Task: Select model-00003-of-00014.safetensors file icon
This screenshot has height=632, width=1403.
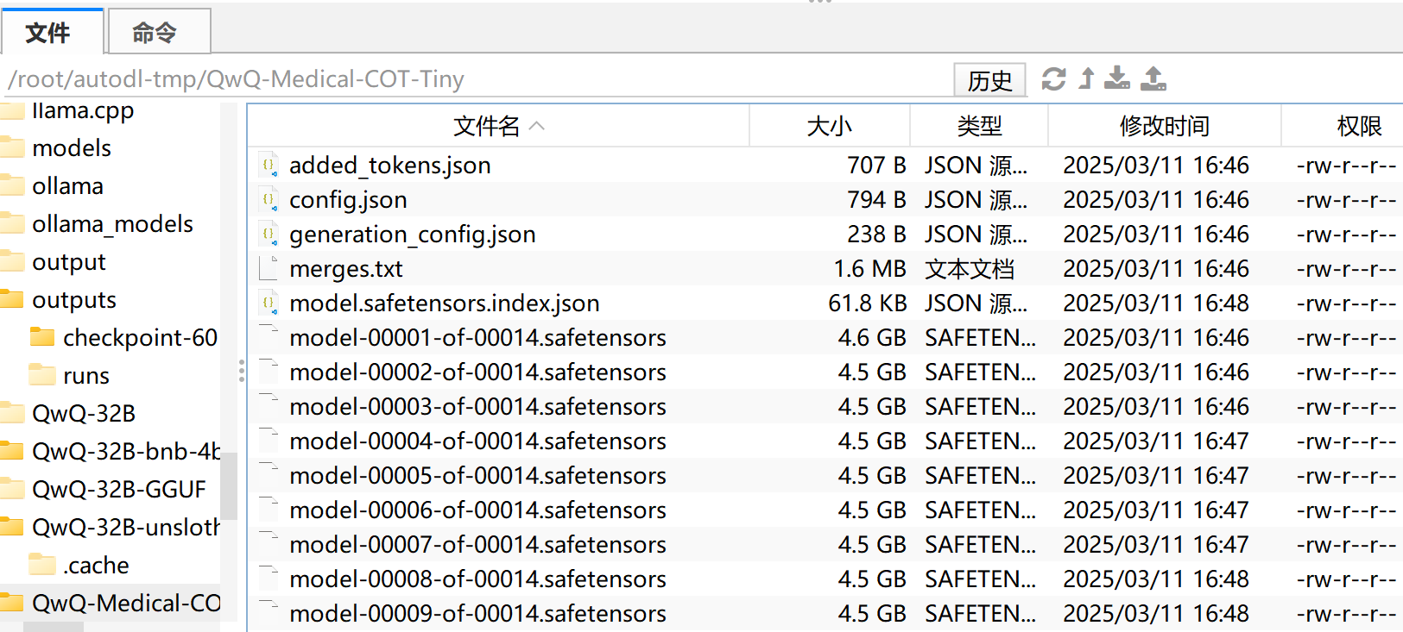Action: click(269, 406)
